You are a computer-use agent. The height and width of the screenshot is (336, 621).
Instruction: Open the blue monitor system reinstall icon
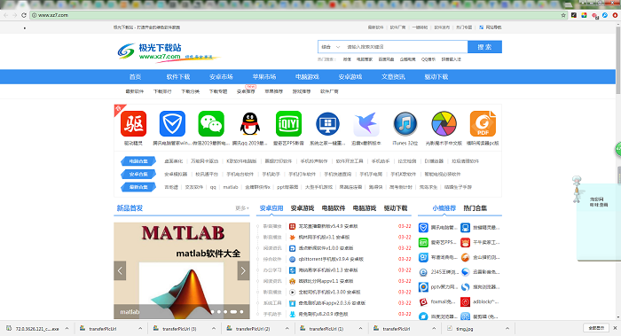tap(327, 124)
